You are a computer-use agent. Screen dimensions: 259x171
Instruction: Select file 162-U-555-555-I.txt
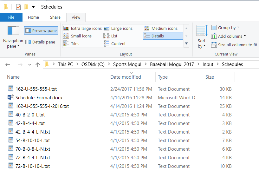click(36, 89)
